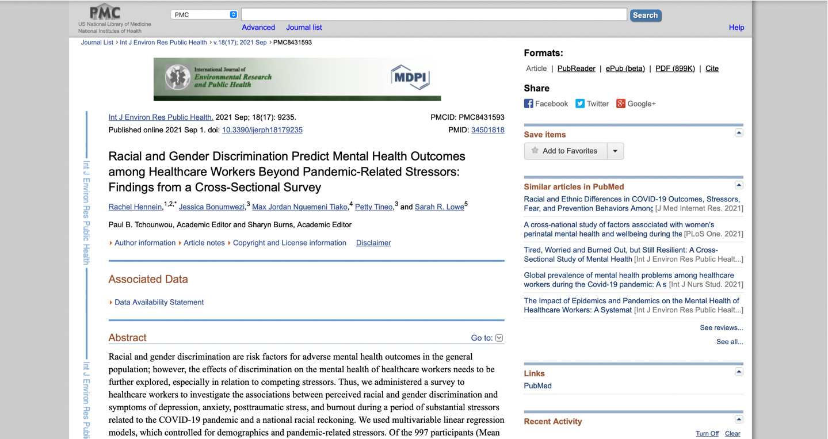Switch to PubReader format
828x439 pixels.
coord(577,68)
